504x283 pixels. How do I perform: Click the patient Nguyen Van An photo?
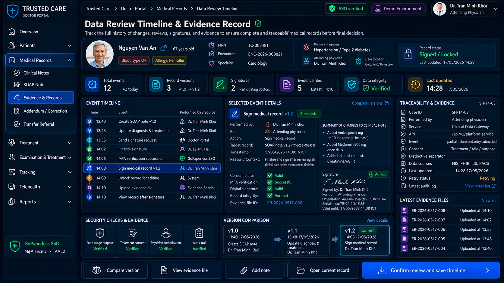(x=100, y=54)
